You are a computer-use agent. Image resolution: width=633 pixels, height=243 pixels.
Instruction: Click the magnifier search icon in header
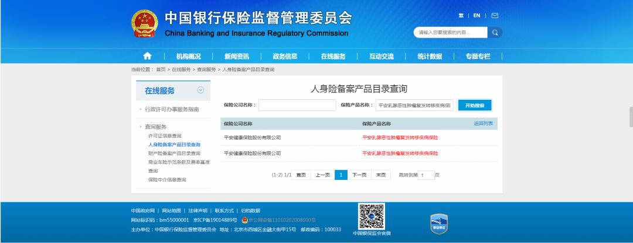[495, 33]
